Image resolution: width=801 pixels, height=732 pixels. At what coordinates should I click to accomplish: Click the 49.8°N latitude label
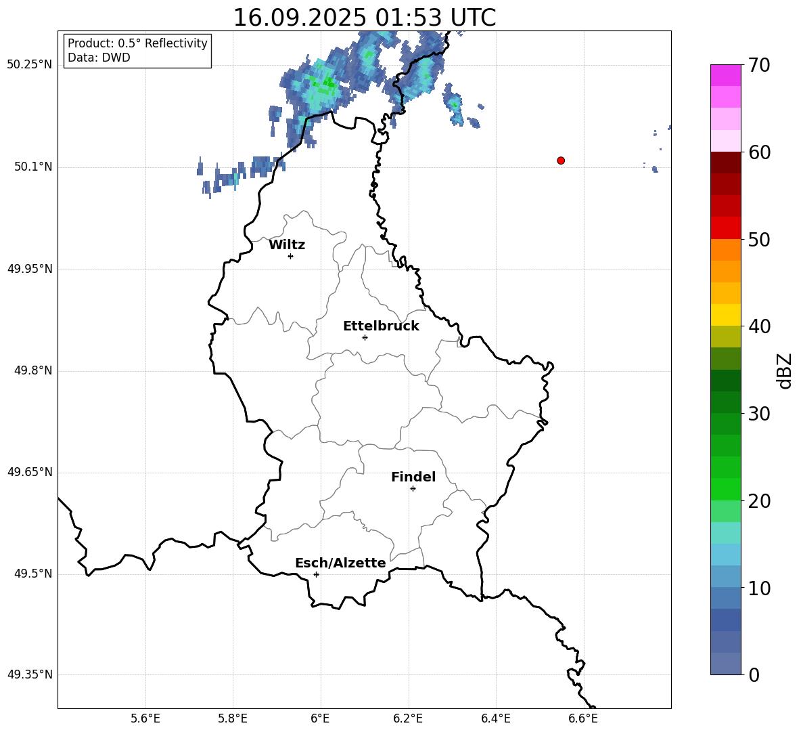pyautogui.click(x=33, y=370)
